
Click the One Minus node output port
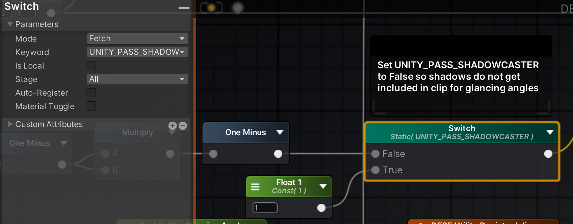tap(278, 154)
